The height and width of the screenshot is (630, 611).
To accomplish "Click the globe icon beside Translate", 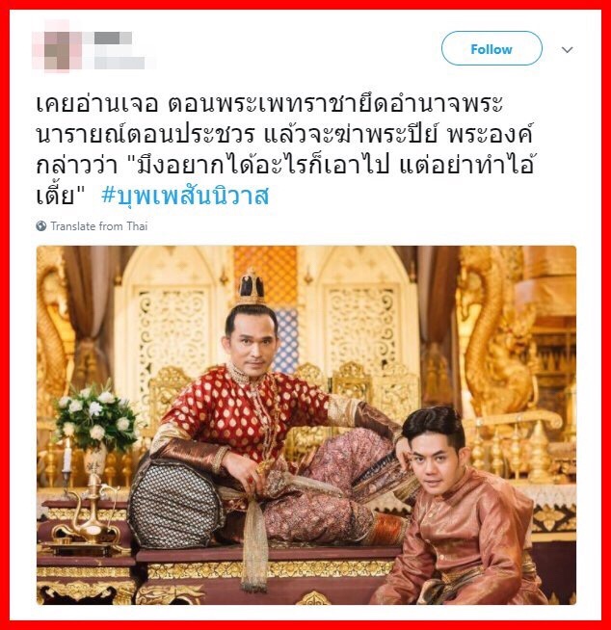I will pyautogui.click(x=41, y=226).
